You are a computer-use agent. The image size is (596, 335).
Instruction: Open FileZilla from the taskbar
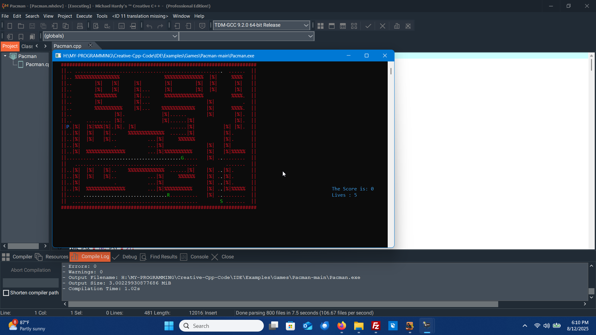click(x=376, y=326)
